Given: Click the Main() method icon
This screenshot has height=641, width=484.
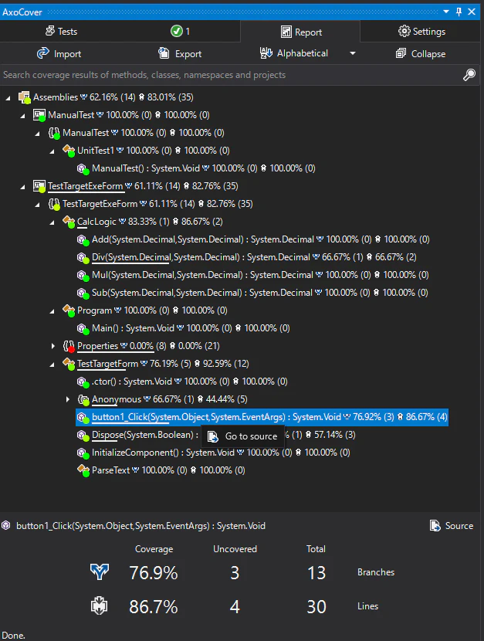Looking at the screenshot, I should tap(83, 328).
